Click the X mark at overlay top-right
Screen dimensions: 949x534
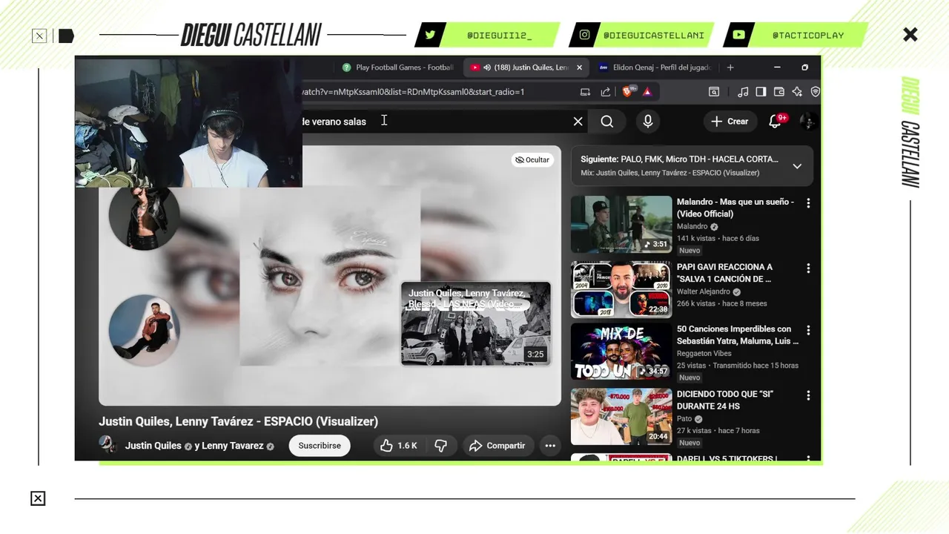tap(910, 34)
